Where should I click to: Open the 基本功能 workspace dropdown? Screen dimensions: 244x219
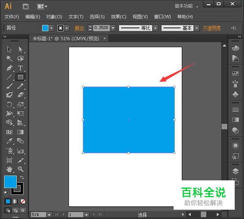[186, 6]
